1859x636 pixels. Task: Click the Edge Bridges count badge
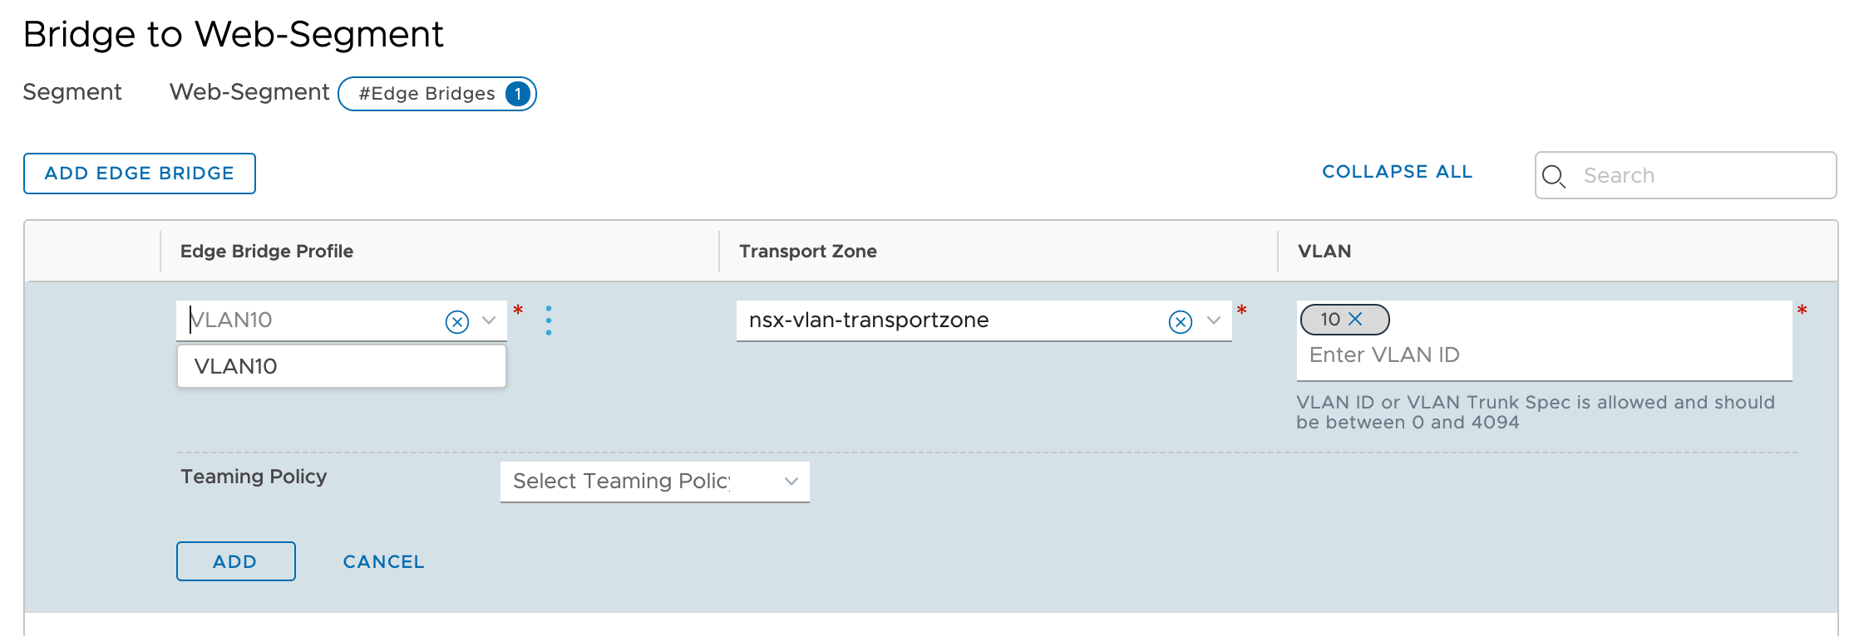518,94
